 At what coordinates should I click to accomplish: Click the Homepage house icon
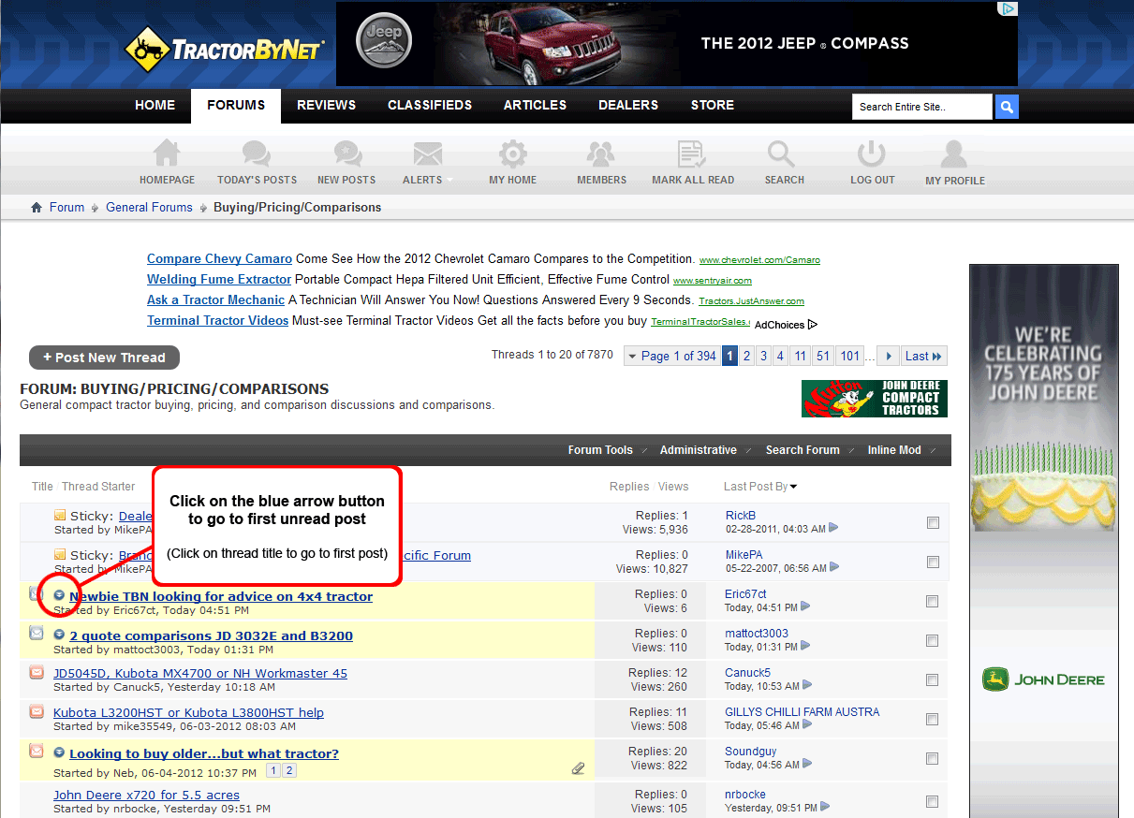167,154
